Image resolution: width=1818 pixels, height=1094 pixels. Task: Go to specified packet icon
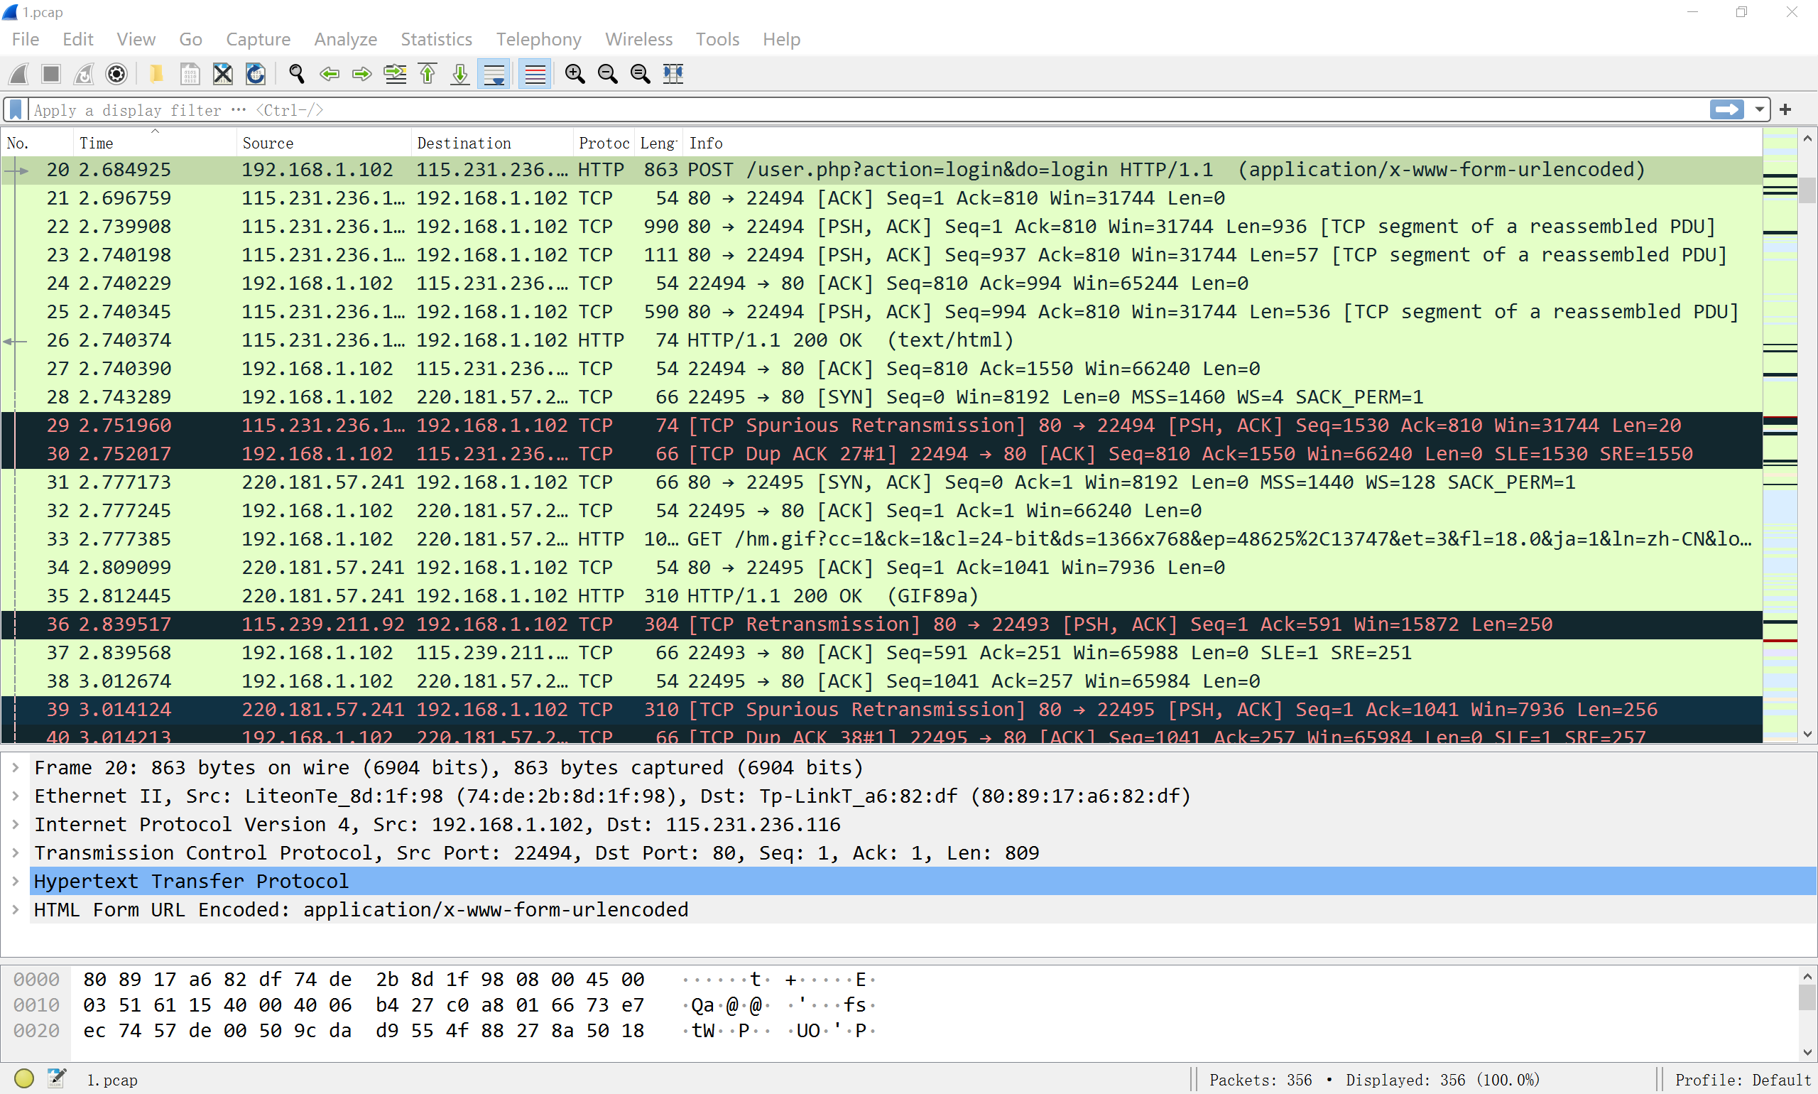coord(395,74)
